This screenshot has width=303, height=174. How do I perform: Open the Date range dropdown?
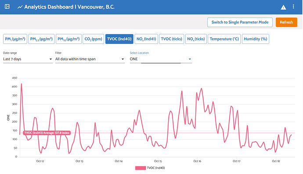click(x=28, y=59)
